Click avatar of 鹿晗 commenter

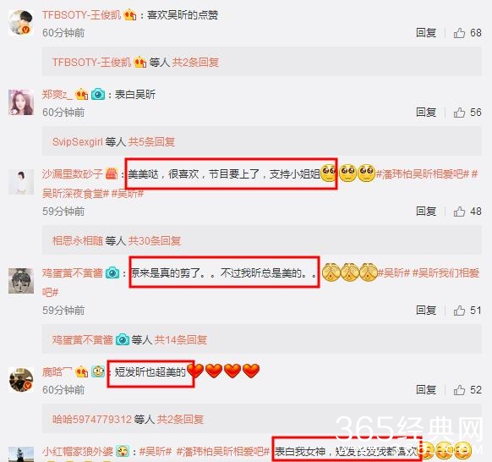(x=21, y=379)
